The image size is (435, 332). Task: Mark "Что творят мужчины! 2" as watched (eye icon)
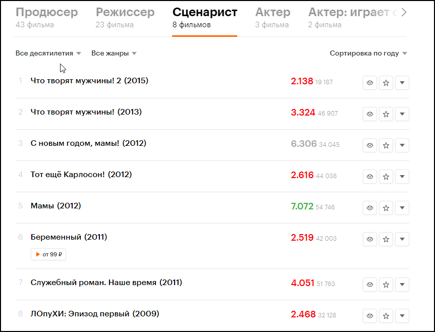pos(370,83)
